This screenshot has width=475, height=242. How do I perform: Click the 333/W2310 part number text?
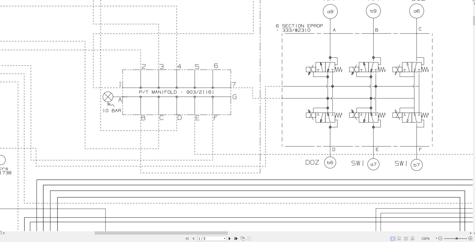[x=296, y=30]
